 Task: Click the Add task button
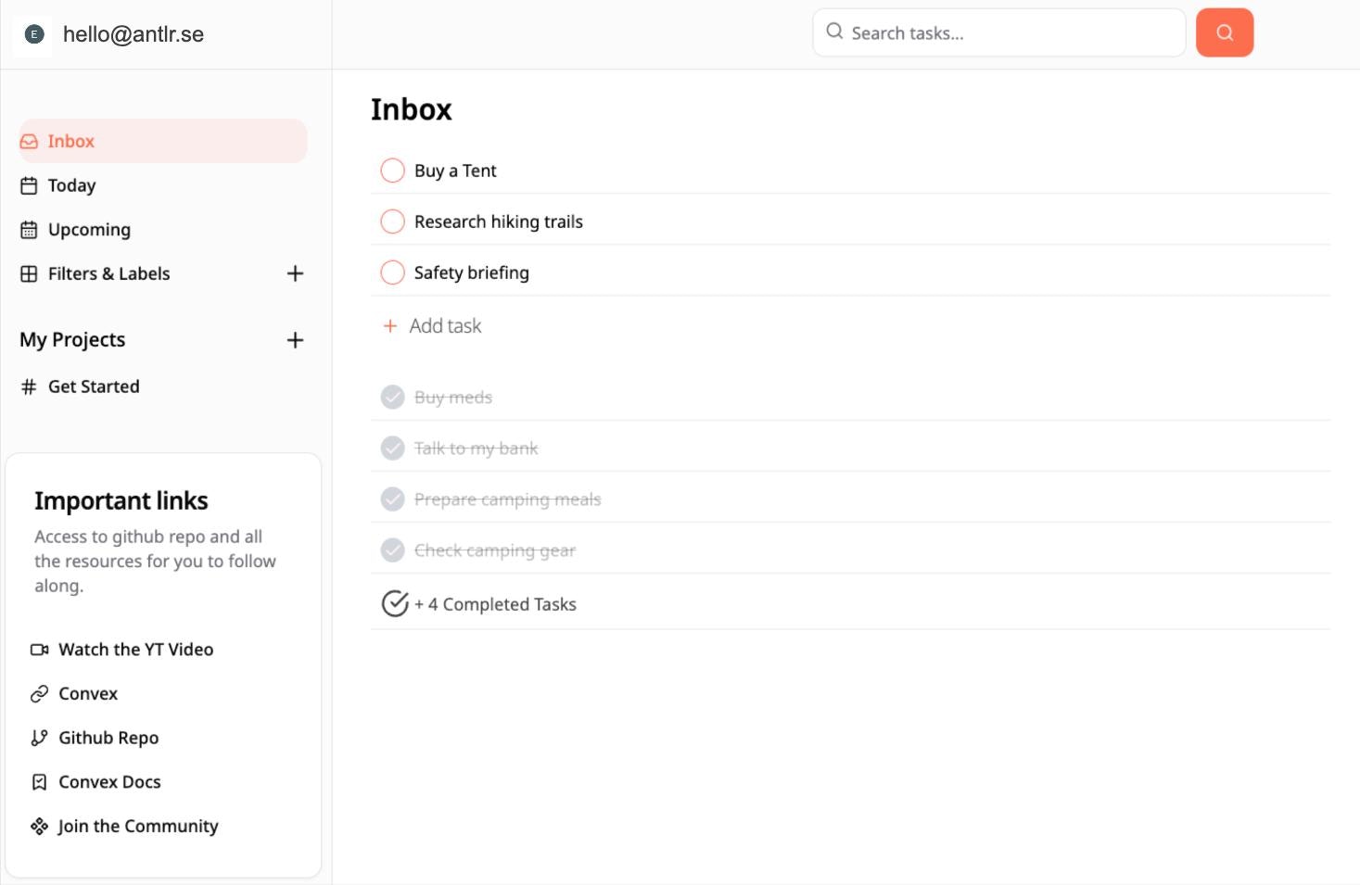pos(432,326)
